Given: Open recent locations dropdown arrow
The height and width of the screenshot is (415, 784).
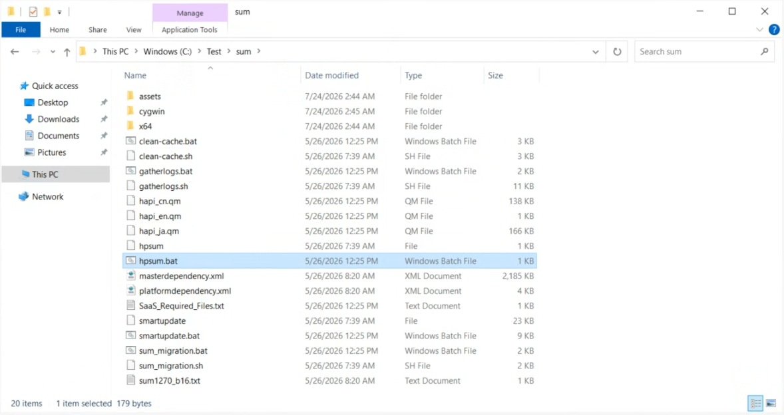Looking at the screenshot, I should pyautogui.click(x=53, y=51).
